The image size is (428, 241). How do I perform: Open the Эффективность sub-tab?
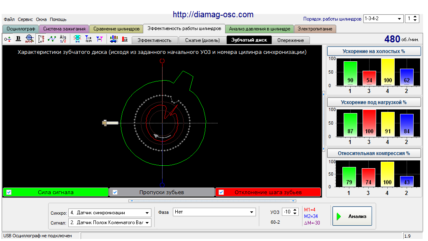click(154, 40)
